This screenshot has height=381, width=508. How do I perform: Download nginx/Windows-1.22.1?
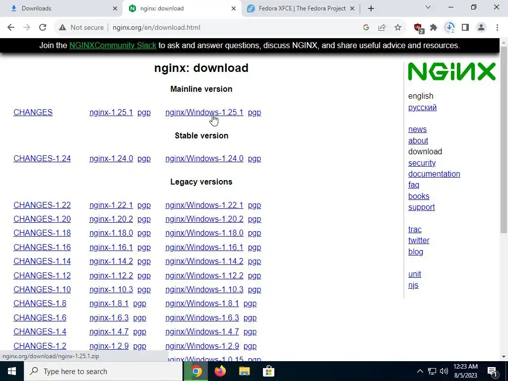pos(204,205)
